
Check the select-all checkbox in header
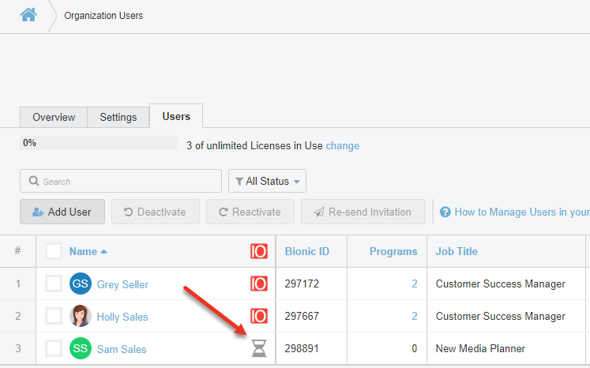54,251
